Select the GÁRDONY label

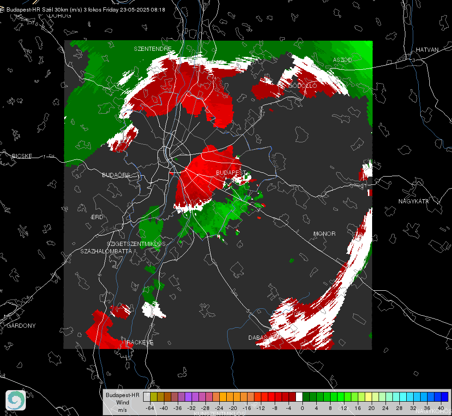click(x=21, y=326)
